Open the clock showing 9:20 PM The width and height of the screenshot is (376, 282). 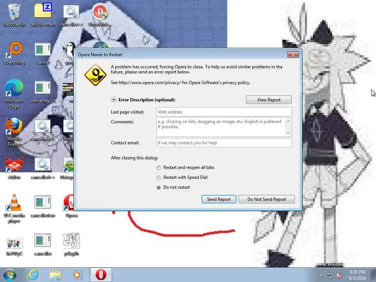(357, 275)
